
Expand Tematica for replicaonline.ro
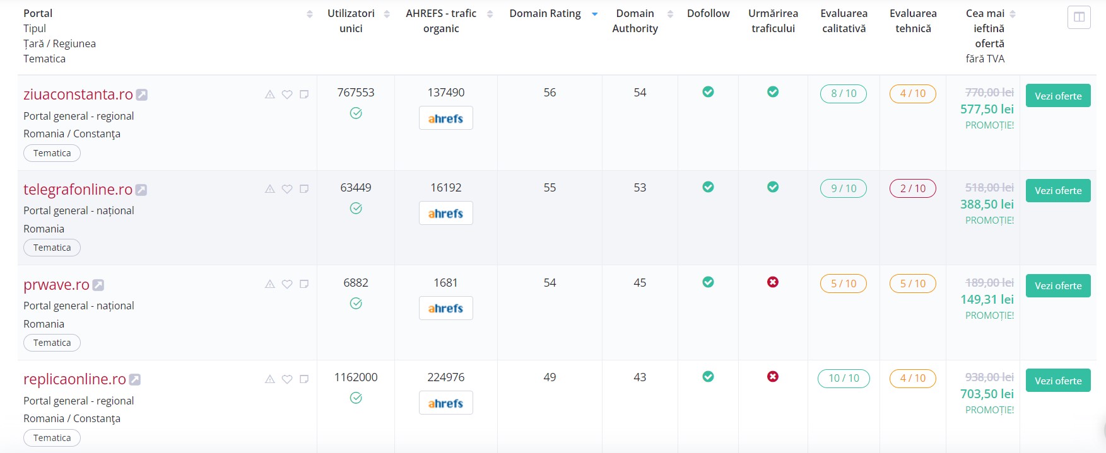[52, 438]
